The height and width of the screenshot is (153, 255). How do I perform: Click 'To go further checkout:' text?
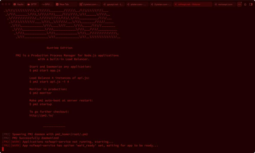point(49,112)
